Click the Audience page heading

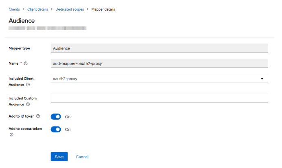pos(22,20)
